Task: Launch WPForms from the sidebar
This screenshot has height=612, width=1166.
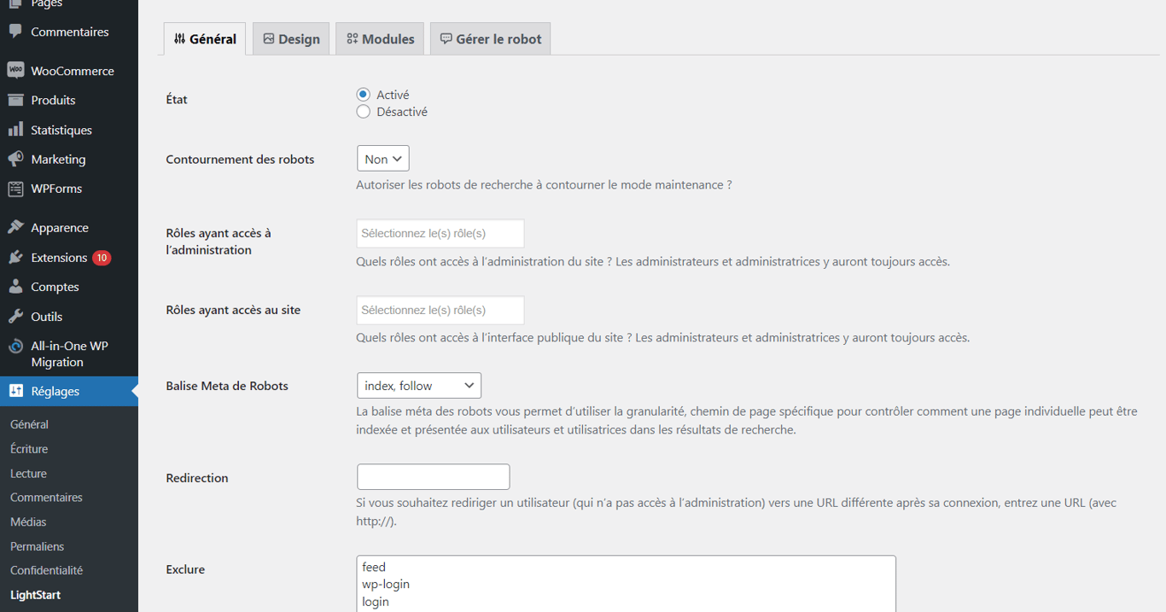Action: click(x=56, y=189)
